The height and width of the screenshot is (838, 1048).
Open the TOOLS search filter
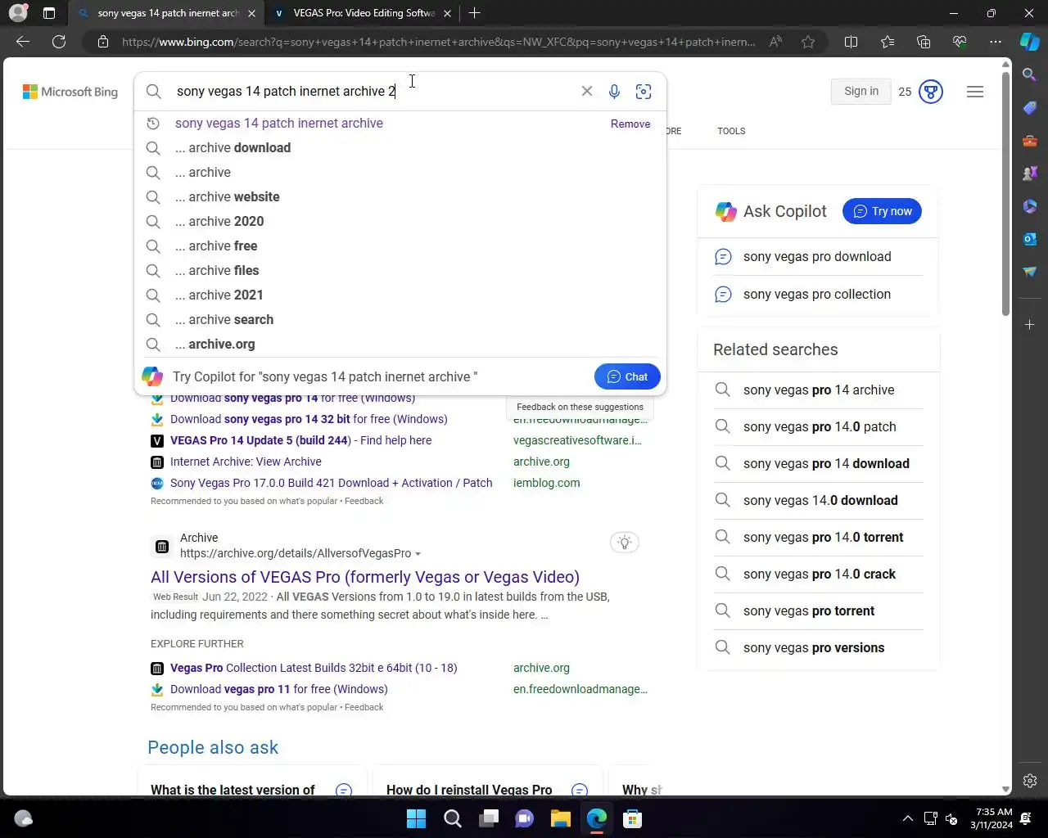point(731,131)
